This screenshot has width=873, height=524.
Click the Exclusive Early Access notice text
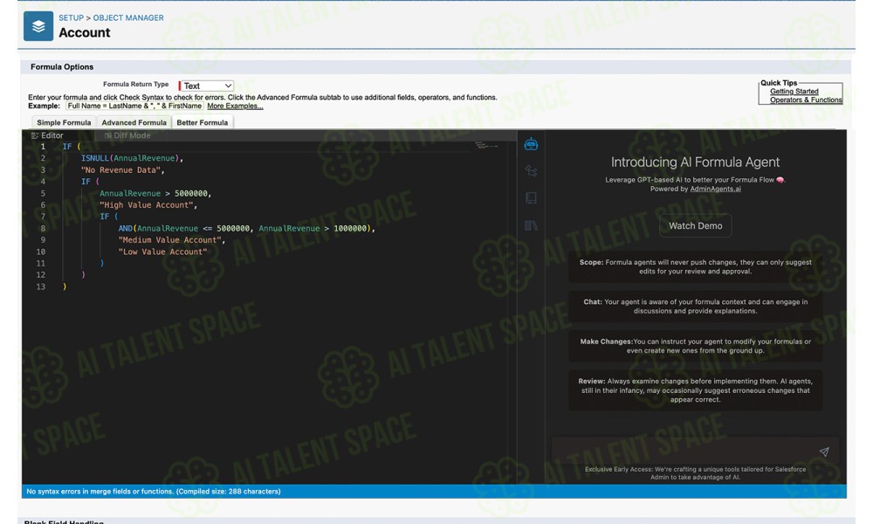(x=696, y=473)
